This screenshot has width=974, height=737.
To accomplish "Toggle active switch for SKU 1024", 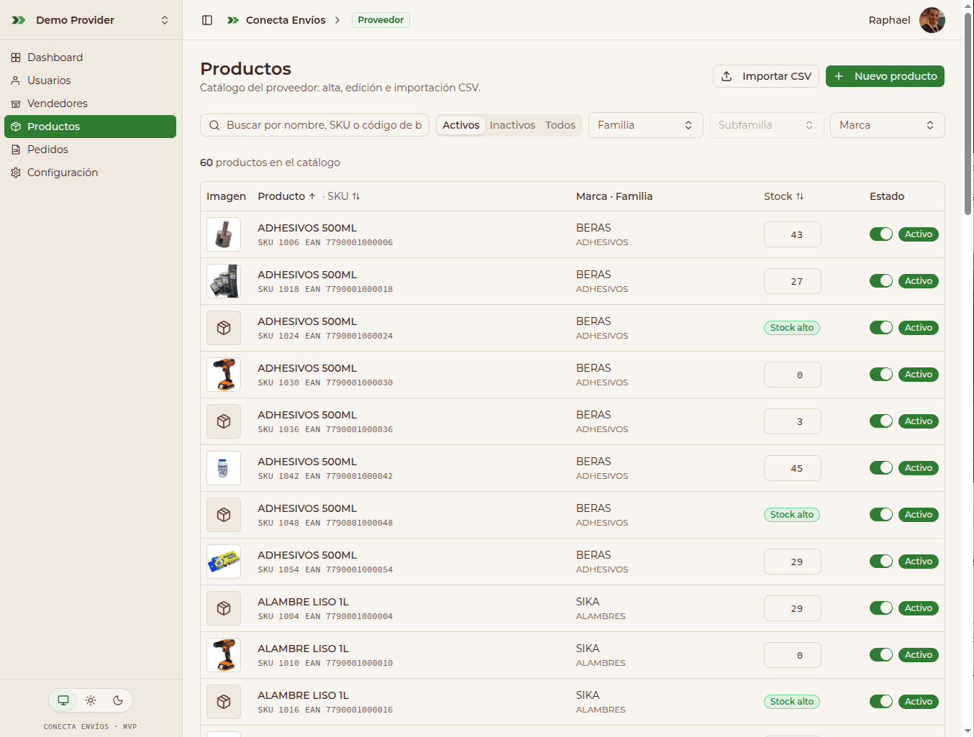I will (881, 328).
